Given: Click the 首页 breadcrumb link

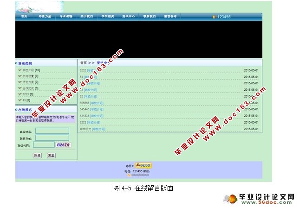Looking at the screenshot, I should [x=83, y=63].
